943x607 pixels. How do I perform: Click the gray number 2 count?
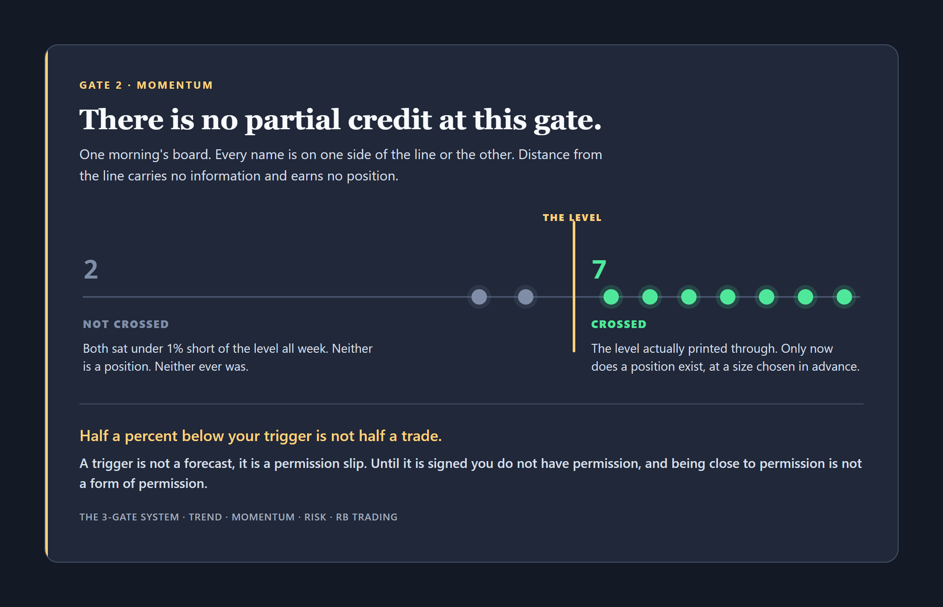pos(91,270)
